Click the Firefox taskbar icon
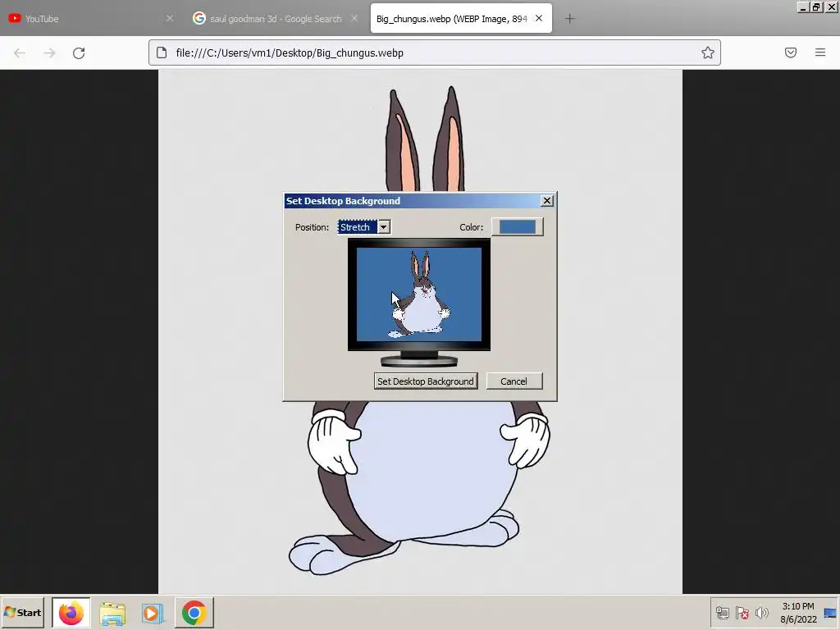 71,612
